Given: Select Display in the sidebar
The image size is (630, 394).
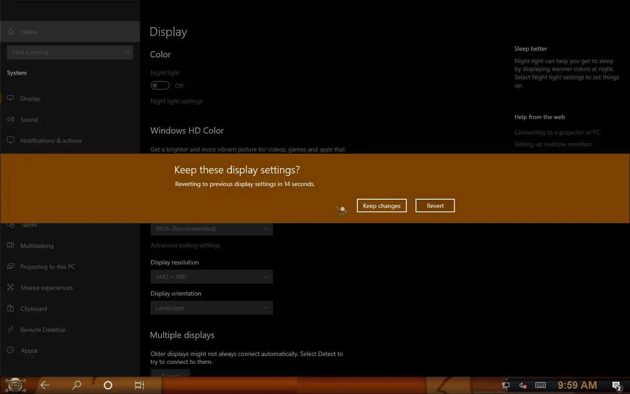Looking at the screenshot, I should coord(70,98).
